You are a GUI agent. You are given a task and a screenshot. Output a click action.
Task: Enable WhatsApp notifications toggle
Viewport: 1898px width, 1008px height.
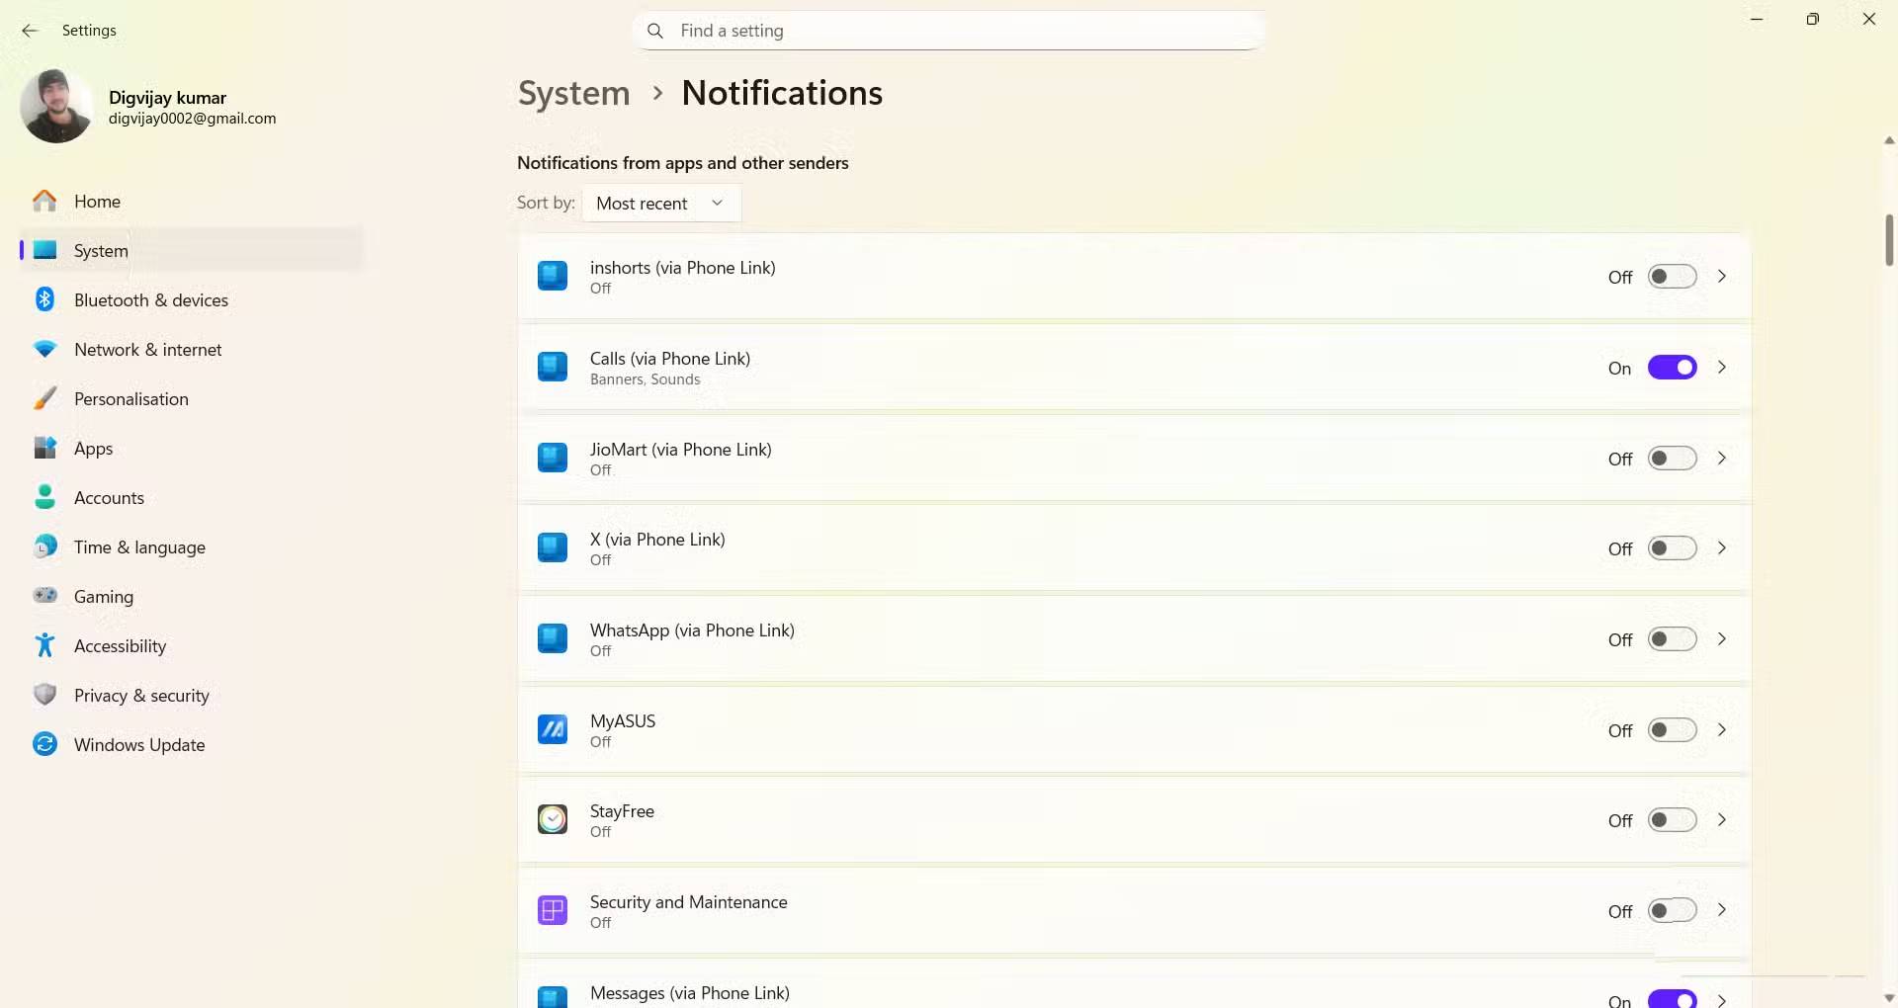tap(1672, 639)
